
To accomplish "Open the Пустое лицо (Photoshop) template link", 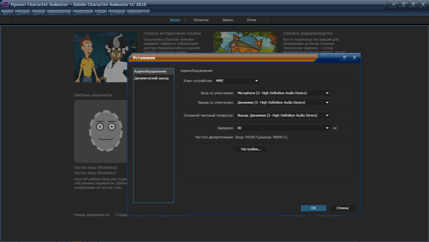I will click(x=96, y=168).
